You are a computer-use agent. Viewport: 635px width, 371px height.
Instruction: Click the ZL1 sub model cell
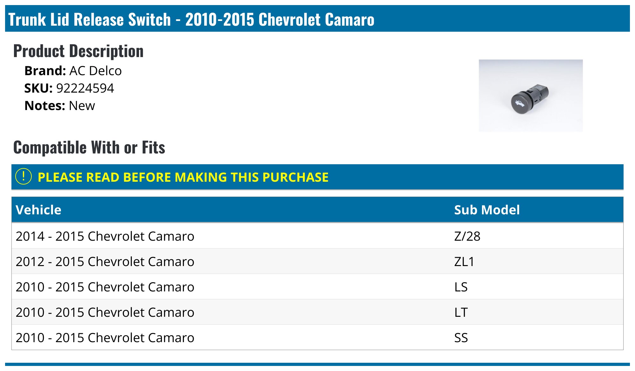coord(464,262)
